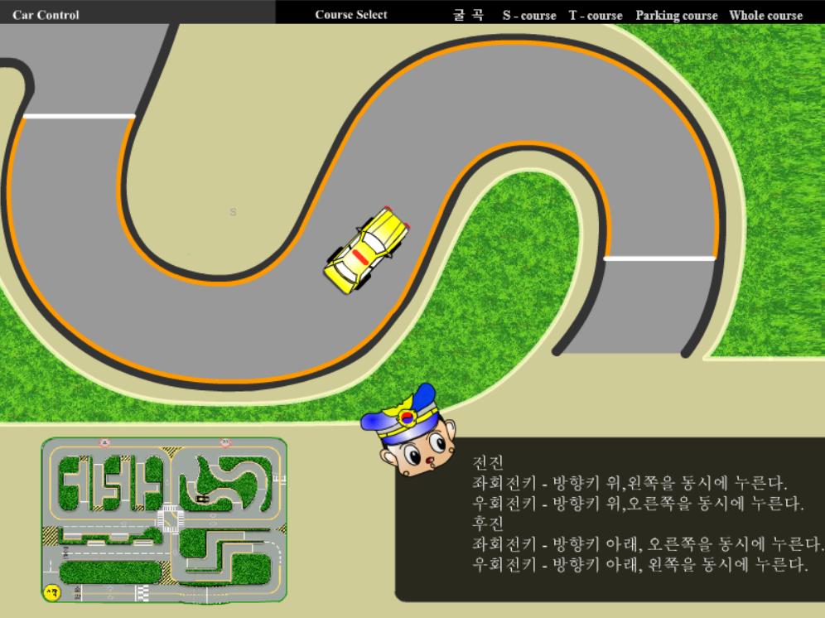
Task: Select the Parking course option
Action: pyautogui.click(x=676, y=15)
